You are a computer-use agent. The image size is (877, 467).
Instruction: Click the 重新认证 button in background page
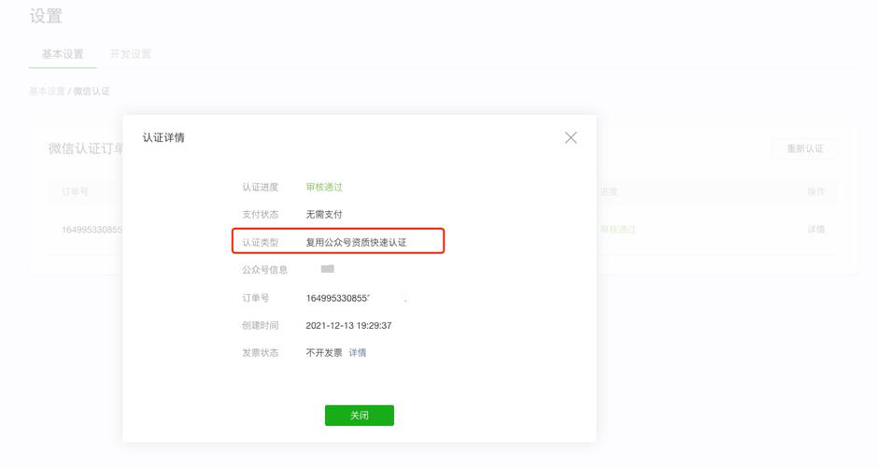click(805, 149)
